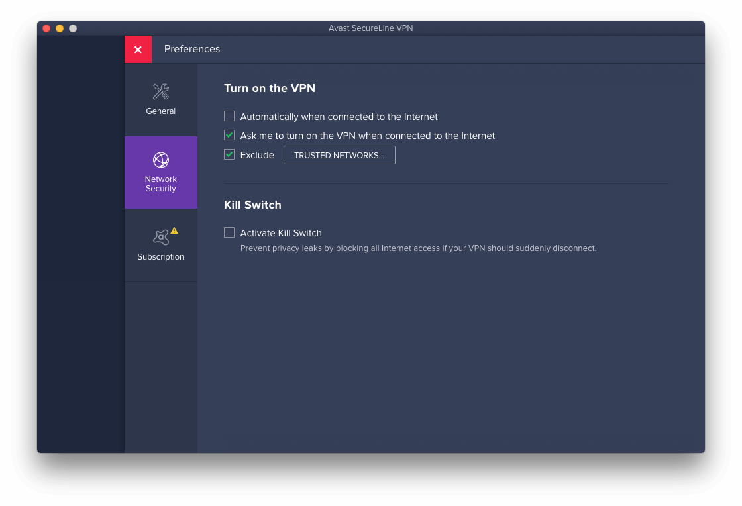This screenshot has height=506, width=742.
Task: Click the Exclude label text
Action: (x=257, y=155)
